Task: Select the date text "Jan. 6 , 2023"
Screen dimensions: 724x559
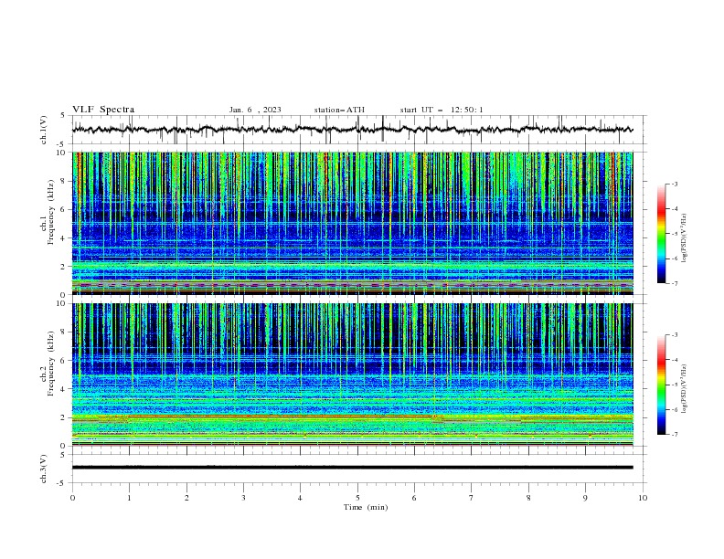Action: pyautogui.click(x=255, y=110)
